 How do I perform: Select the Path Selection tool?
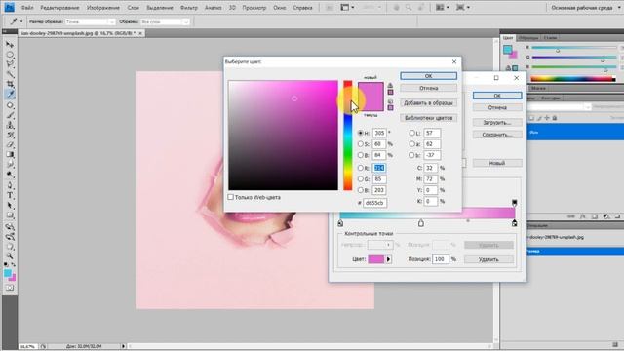10,206
